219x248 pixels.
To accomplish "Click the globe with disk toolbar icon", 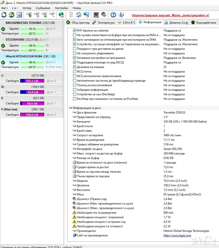I will tap(61, 15).
